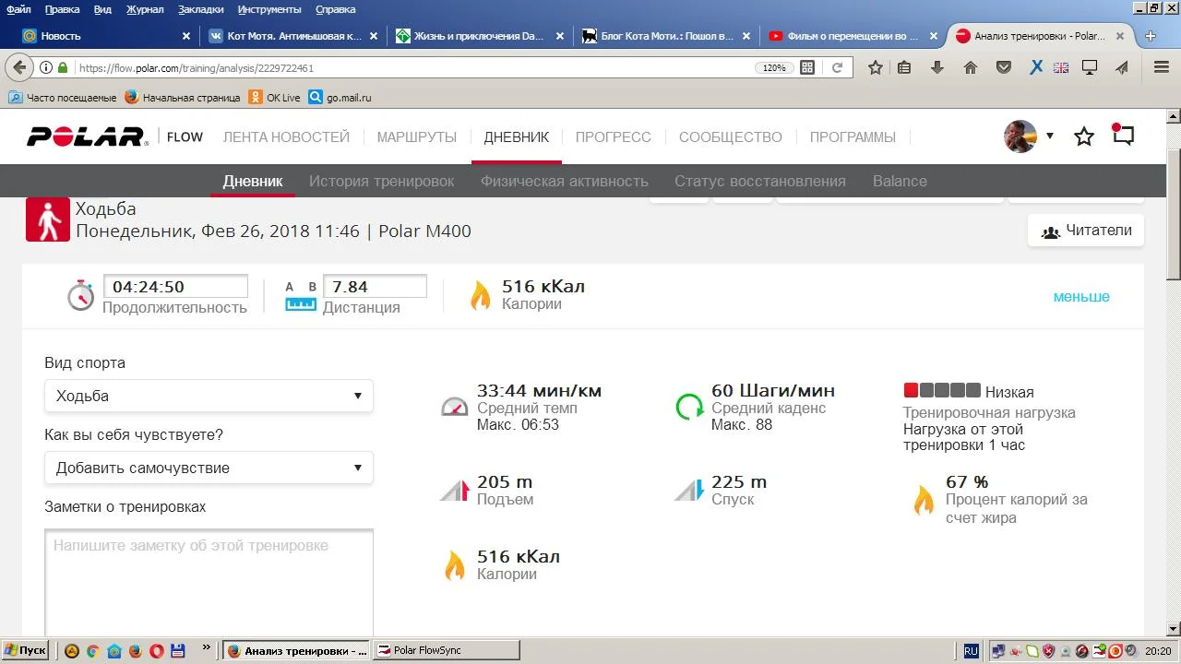This screenshot has height=664, width=1181.
Task: Open the Вид спорта Ходьба dropdown
Action: [209, 396]
